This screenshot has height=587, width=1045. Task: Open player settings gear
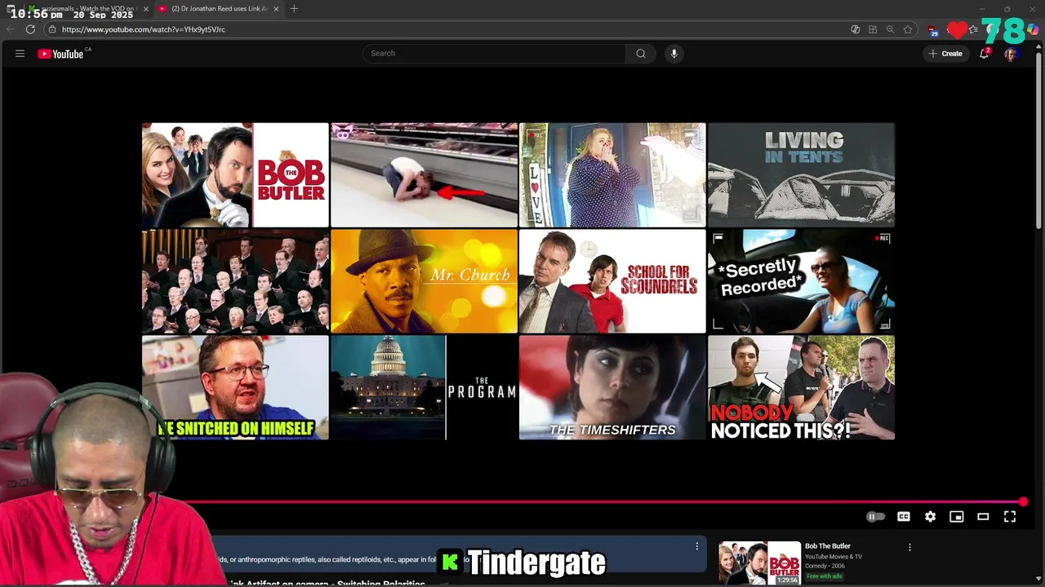(930, 517)
